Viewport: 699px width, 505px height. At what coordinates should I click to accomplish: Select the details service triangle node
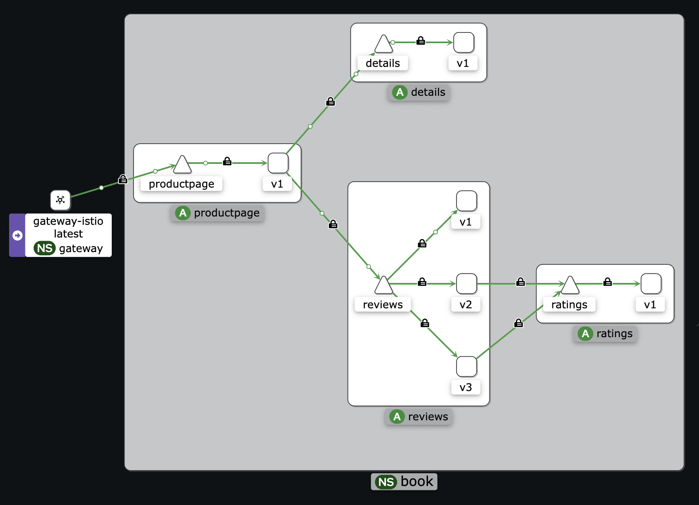click(x=384, y=44)
